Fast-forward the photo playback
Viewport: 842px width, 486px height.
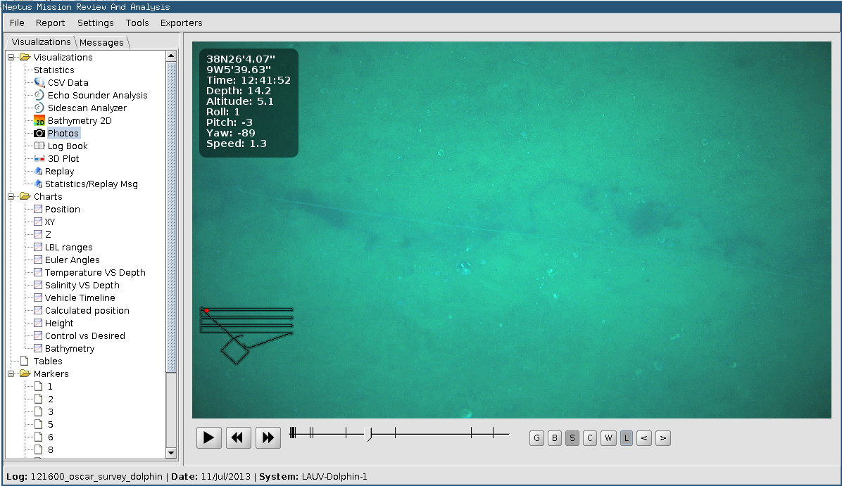pos(268,438)
